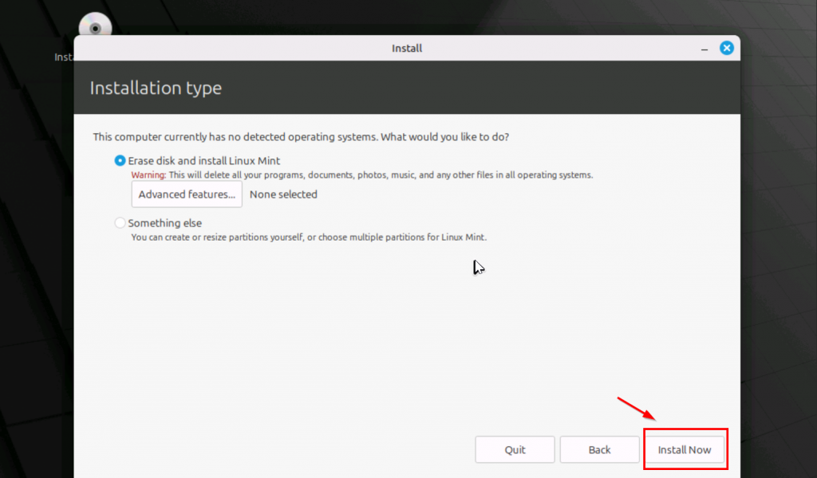Click the Install Now button

[684, 449]
